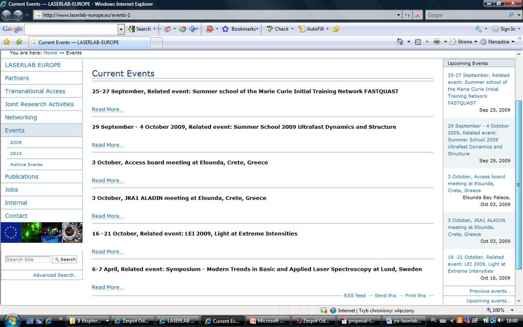This screenshot has height=327, width=523.
Task: Click the popup blocker icon in Google Toolbar
Action: click(x=210, y=29)
